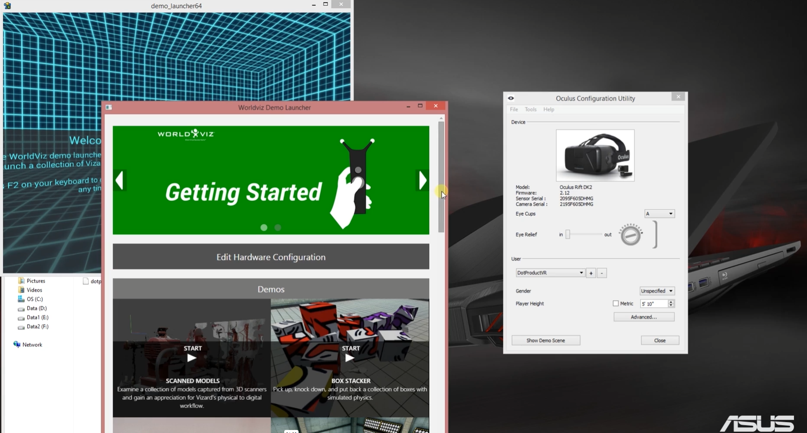807x433 pixels.
Task: Click Show Demo Scene button
Action: [x=546, y=340]
